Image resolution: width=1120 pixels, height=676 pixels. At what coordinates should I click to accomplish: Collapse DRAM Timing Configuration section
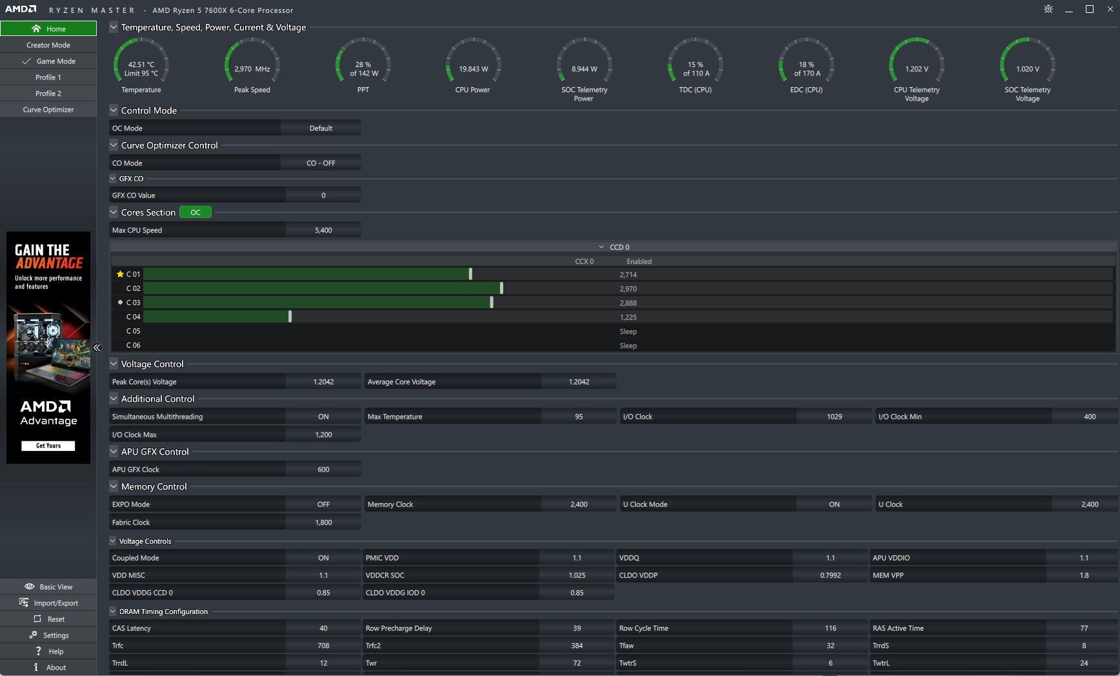pyautogui.click(x=113, y=611)
